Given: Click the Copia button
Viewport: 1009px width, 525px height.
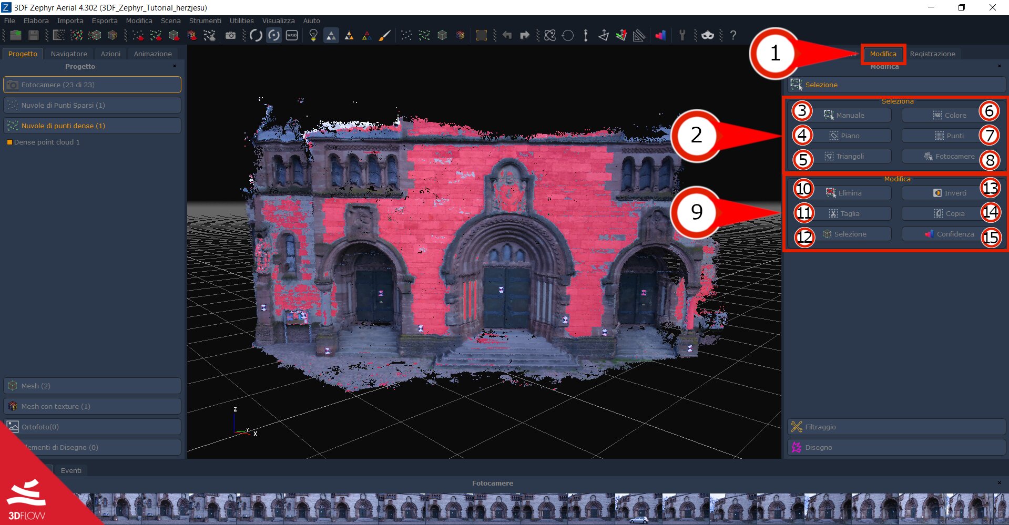Looking at the screenshot, I should point(949,213).
